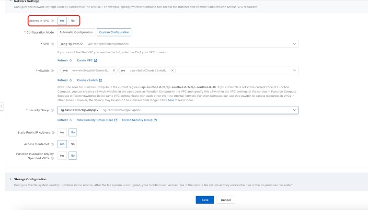Open the vSwitch dropdown arrow
The image size is (368, 210).
coord(294,70)
